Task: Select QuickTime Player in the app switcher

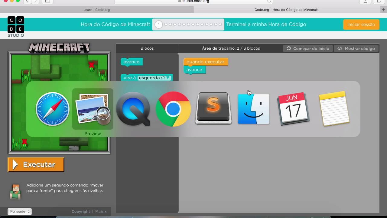Action: [x=133, y=109]
